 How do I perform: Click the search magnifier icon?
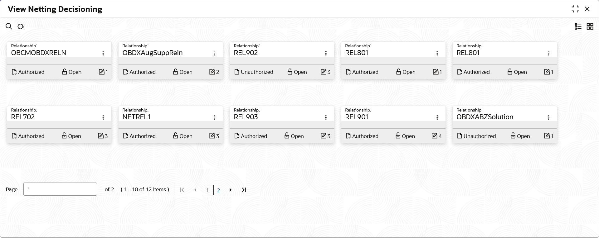click(x=9, y=26)
